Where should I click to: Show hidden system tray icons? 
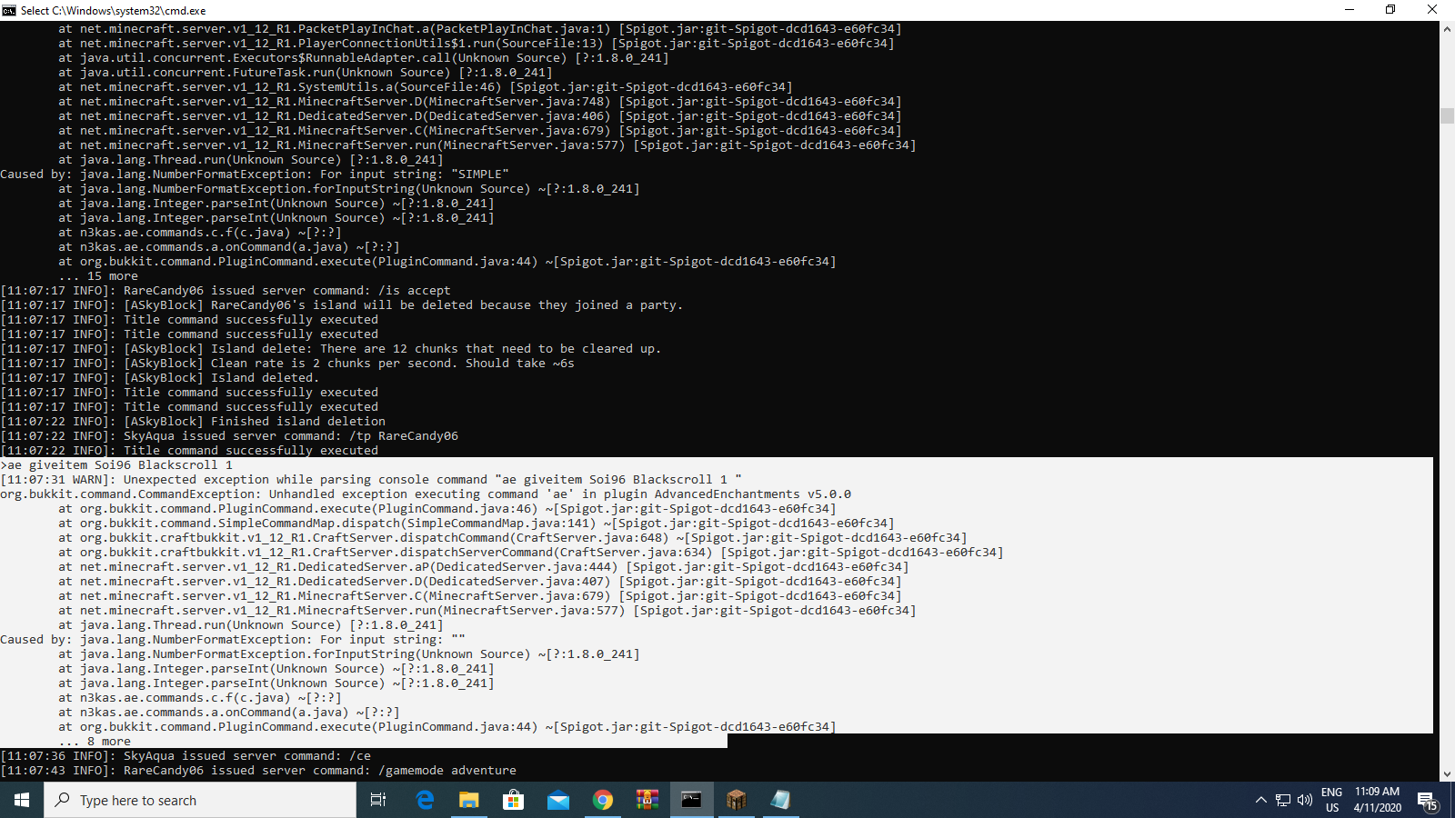pos(1260,800)
